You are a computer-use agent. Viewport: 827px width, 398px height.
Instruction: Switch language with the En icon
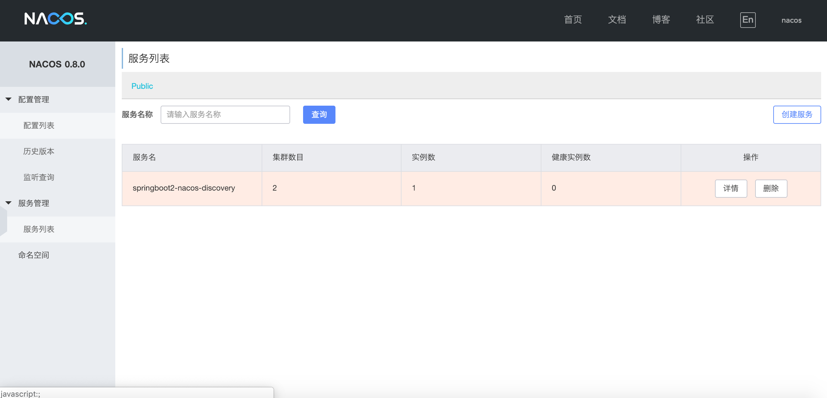click(x=748, y=20)
